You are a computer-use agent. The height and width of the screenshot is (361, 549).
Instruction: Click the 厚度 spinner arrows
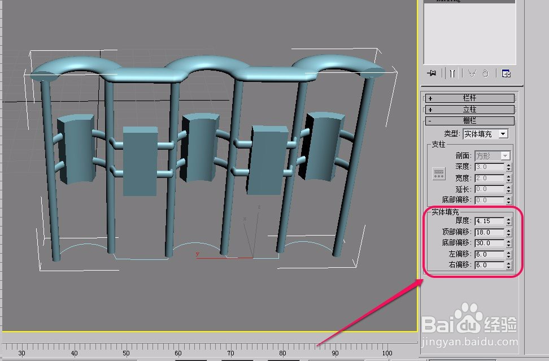509,221
